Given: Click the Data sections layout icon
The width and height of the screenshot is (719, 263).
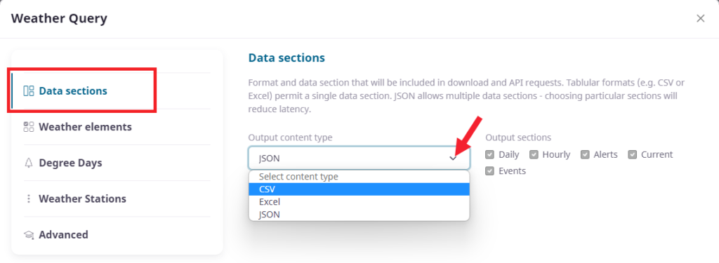Looking at the screenshot, I should coord(28,90).
